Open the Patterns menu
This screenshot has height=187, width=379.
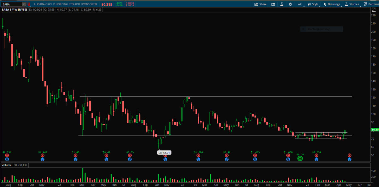371,4
